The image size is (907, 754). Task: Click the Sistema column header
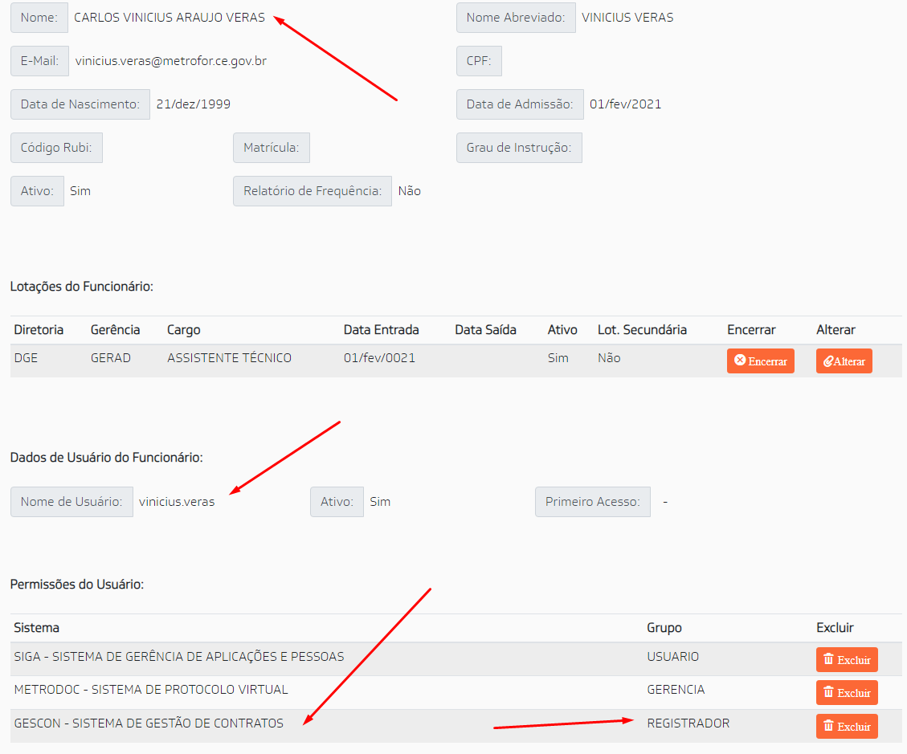36,627
